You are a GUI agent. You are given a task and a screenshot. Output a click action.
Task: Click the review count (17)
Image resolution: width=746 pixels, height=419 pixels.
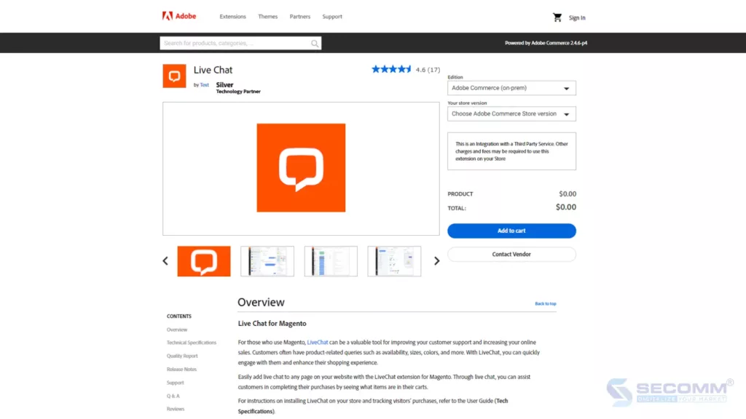tap(434, 70)
